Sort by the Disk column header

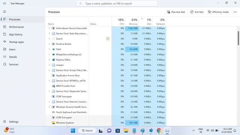[145, 22]
